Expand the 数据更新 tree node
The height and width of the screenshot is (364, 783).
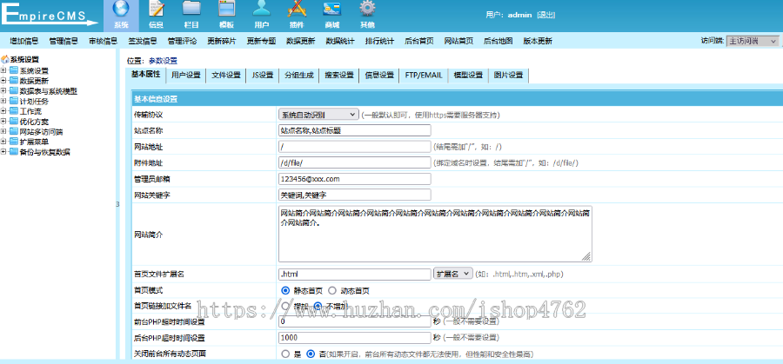coord(3,81)
